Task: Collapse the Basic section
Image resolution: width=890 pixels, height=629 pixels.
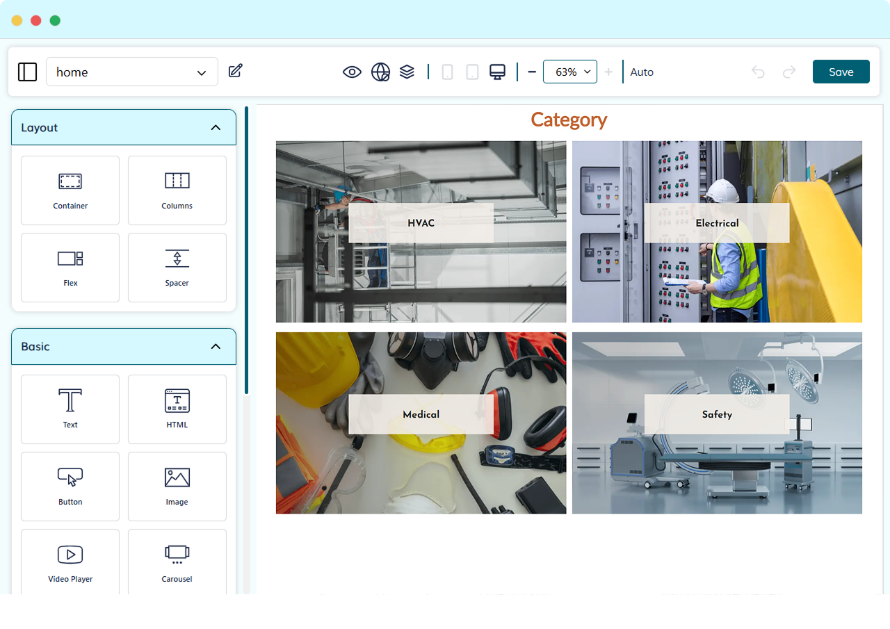Action: click(x=216, y=347)
